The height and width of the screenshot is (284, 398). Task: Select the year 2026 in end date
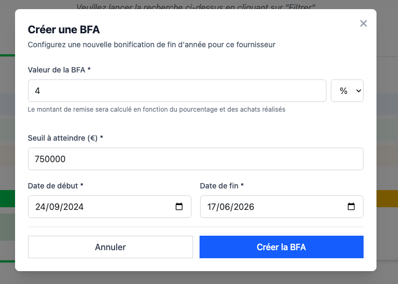pos(244,207)
